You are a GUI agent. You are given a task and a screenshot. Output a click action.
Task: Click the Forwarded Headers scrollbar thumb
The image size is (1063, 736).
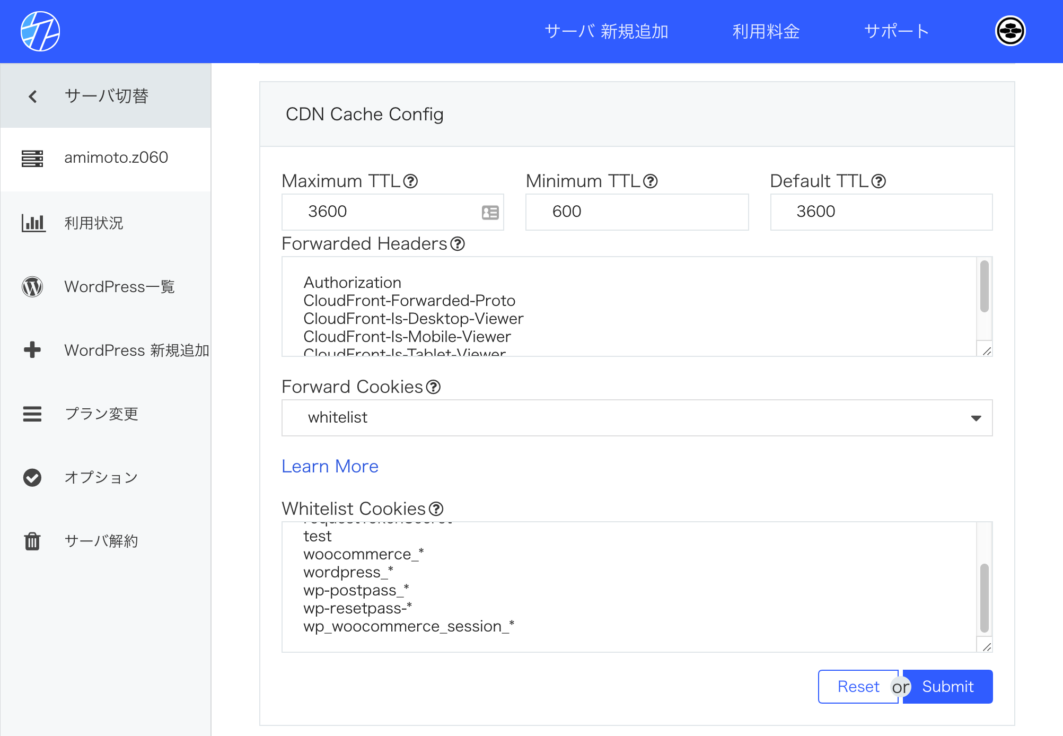click(x=985, y=286)
